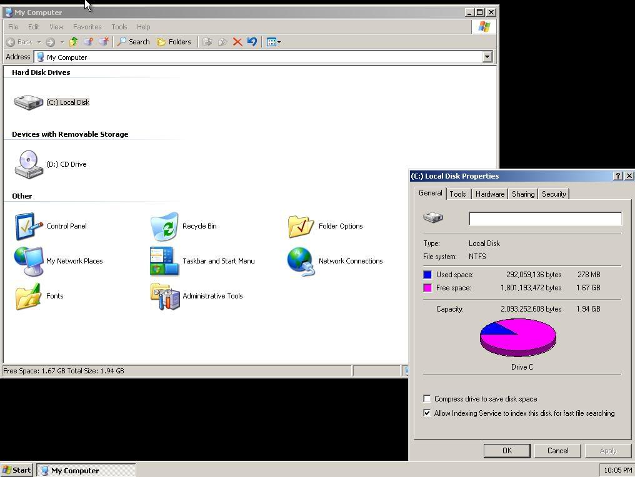This screenshot has height=477, width=635.
Task: Toggle the Folders sidebar view
Action: tap(175, 42)
